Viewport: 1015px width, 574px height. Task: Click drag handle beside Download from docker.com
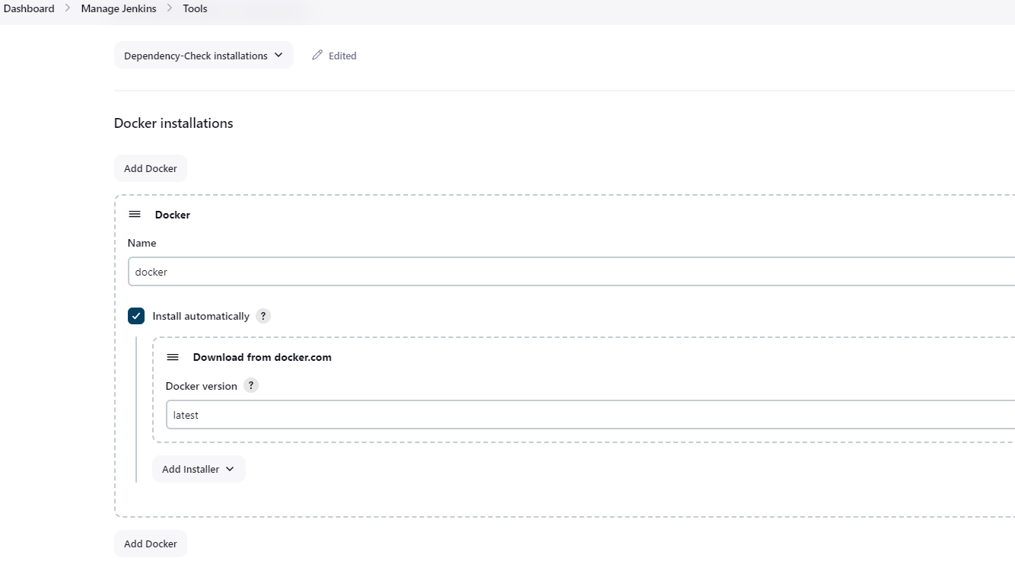(173, 357)
